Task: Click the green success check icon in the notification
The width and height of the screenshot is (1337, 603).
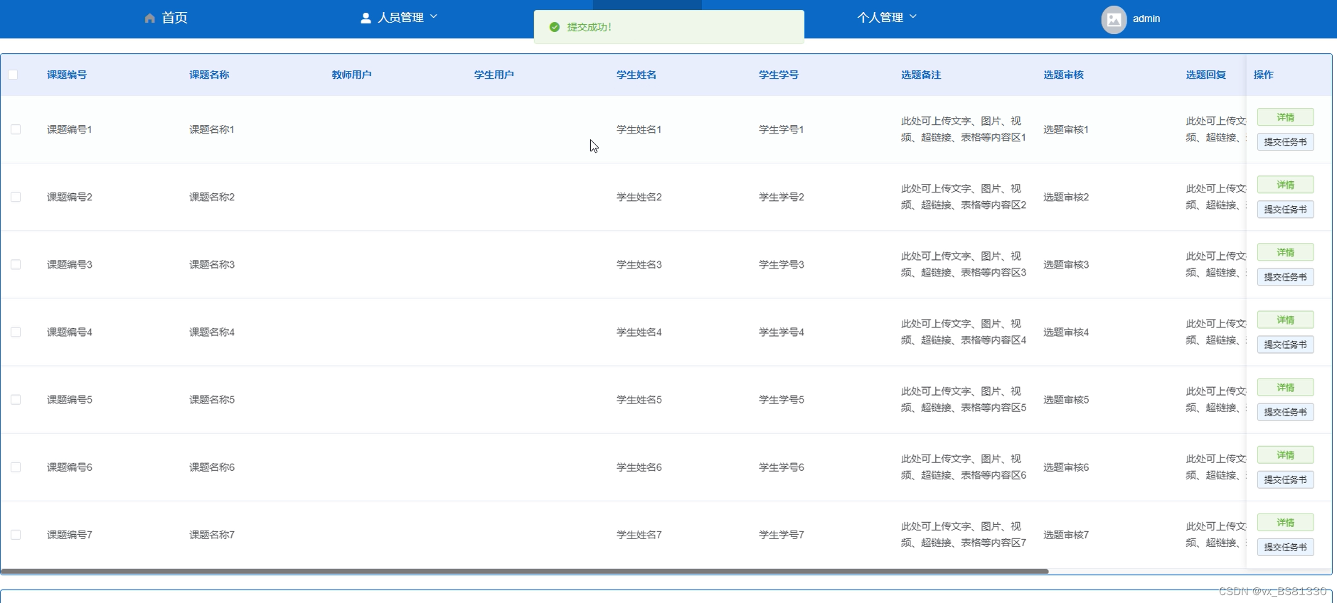Action: [555, 27]
